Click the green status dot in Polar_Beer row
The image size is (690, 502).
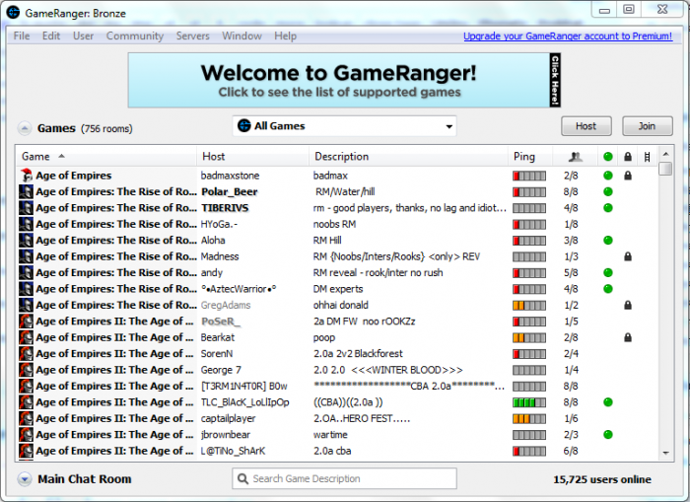pyautogui.click(x=608, y=191)
